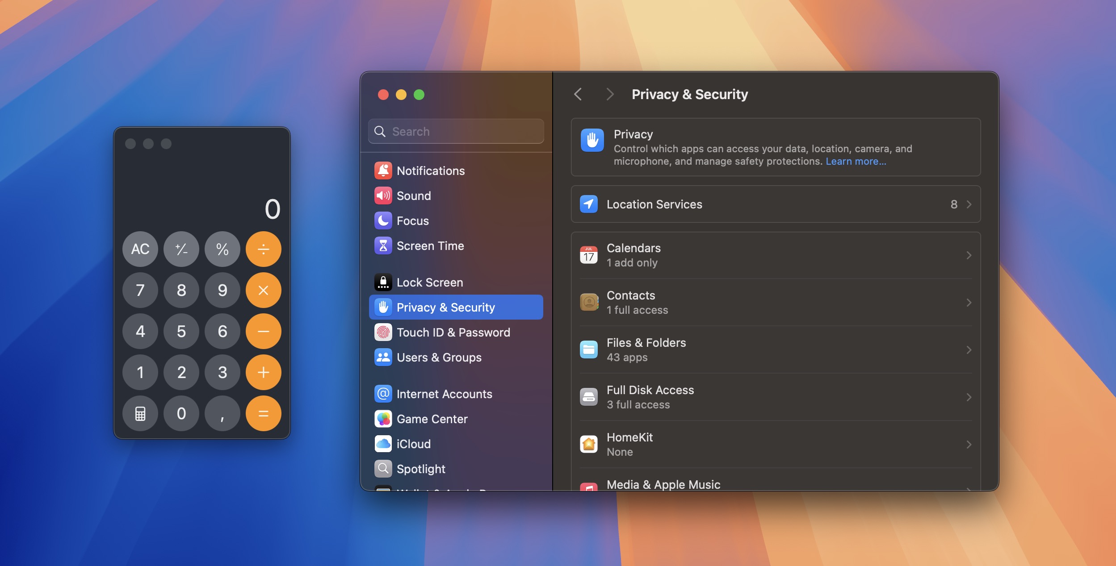Toggle the Calculator multiply operator
The image size is (1116, 566).
coord(263,290)
